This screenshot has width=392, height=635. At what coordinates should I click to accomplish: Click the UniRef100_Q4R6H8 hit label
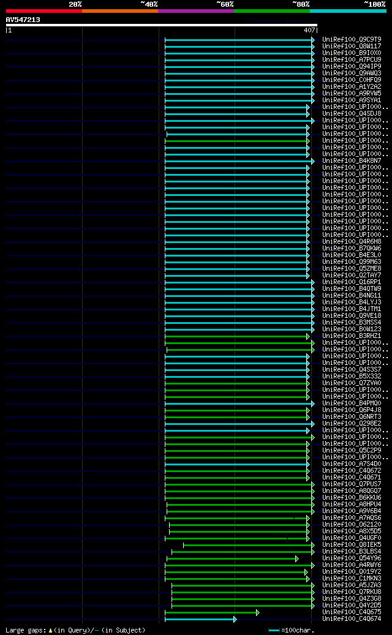coord(352,242)
